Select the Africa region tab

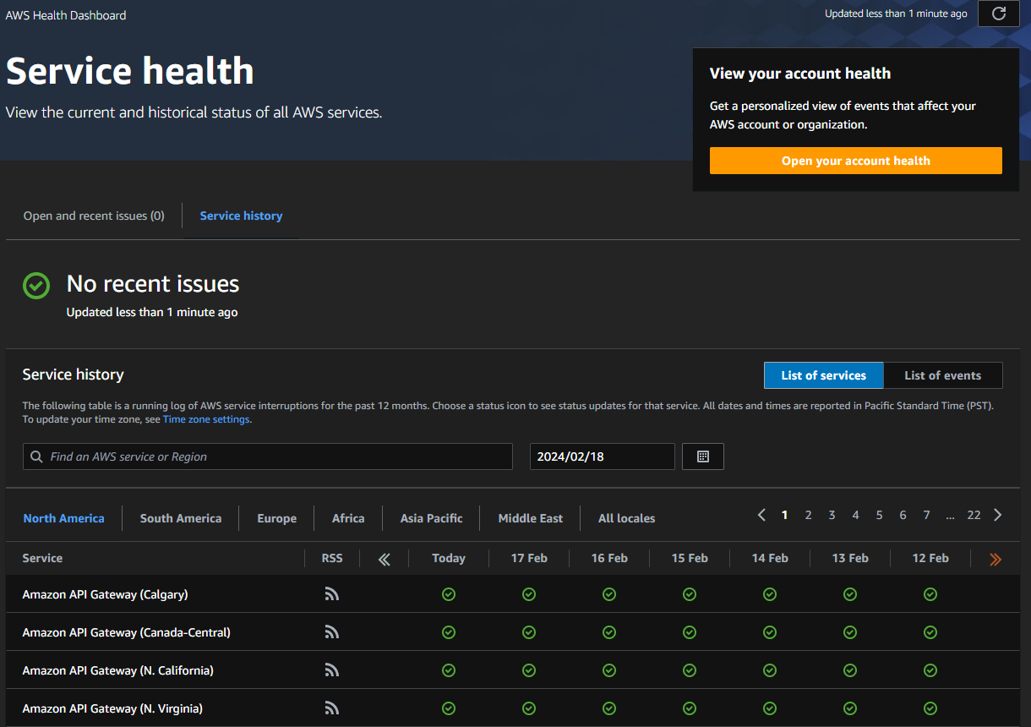click(x=348, y=518)
